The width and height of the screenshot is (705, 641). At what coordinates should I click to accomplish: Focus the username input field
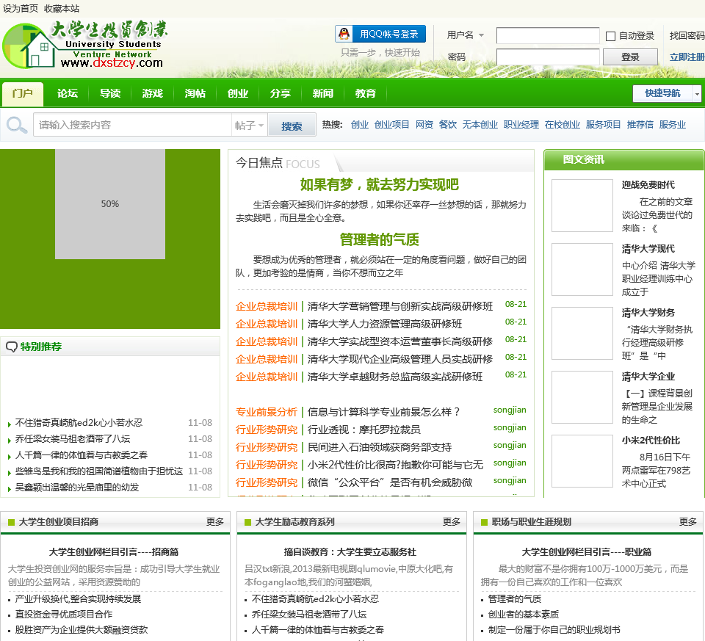(x=548, y=35)
